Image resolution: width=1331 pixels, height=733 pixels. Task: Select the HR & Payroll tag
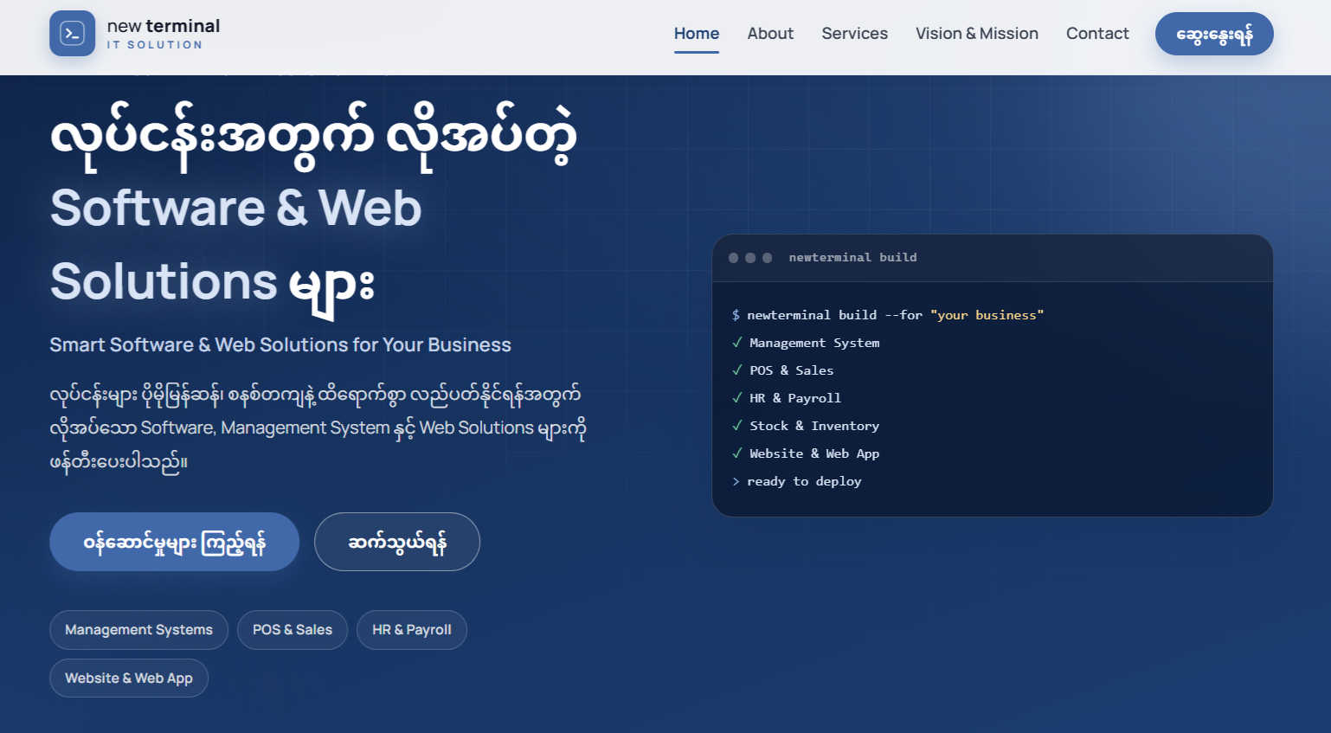412,630
